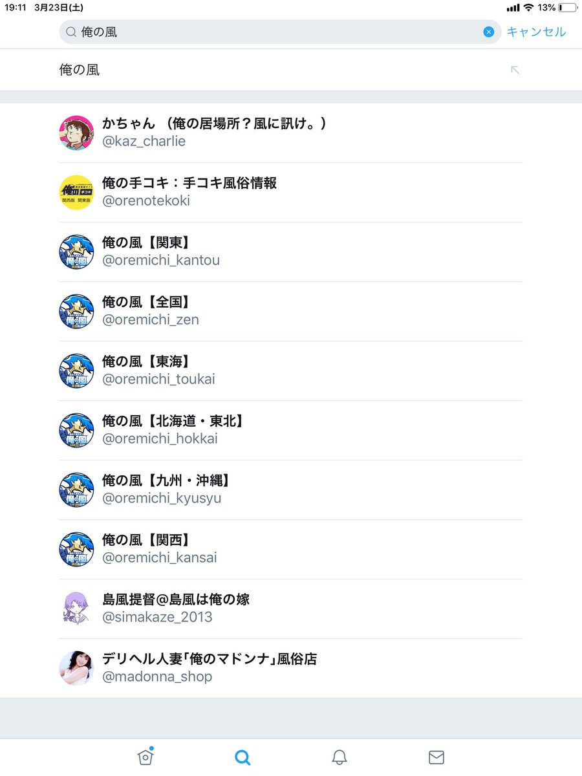
Task: Tap the fill-suggestion arrow beside 俺の風
Action: [x=515, y=70]
